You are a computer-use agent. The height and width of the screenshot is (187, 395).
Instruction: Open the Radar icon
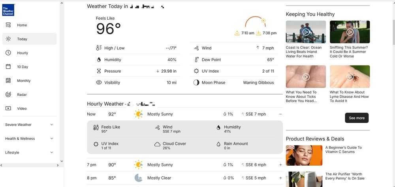coord(8,94)
